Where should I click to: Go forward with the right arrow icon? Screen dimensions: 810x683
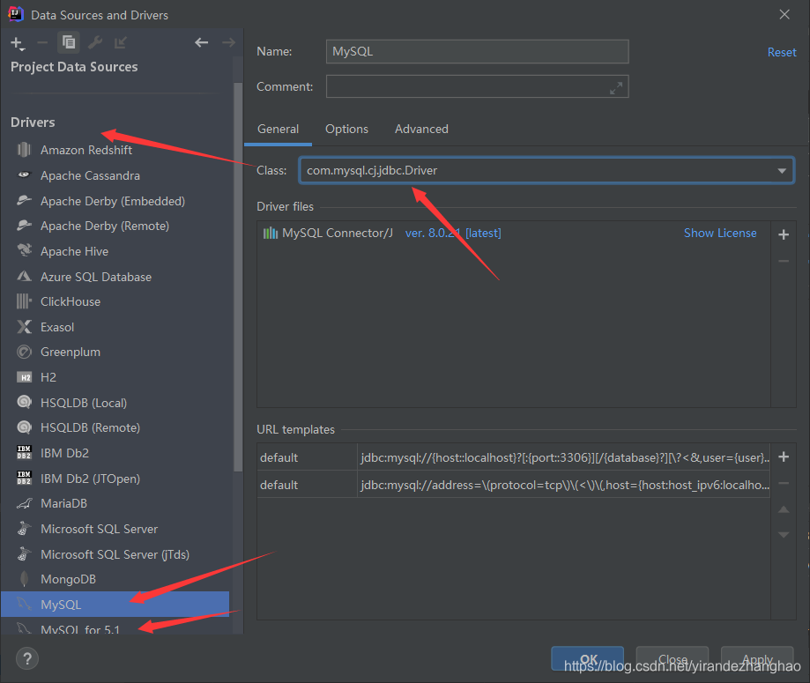point(228,42)
